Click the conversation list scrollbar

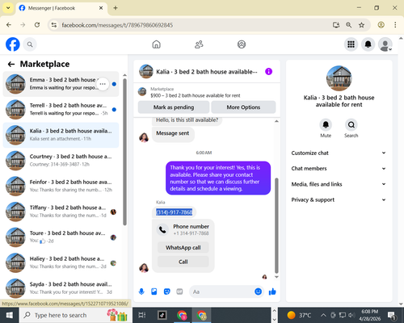[124, 152]
